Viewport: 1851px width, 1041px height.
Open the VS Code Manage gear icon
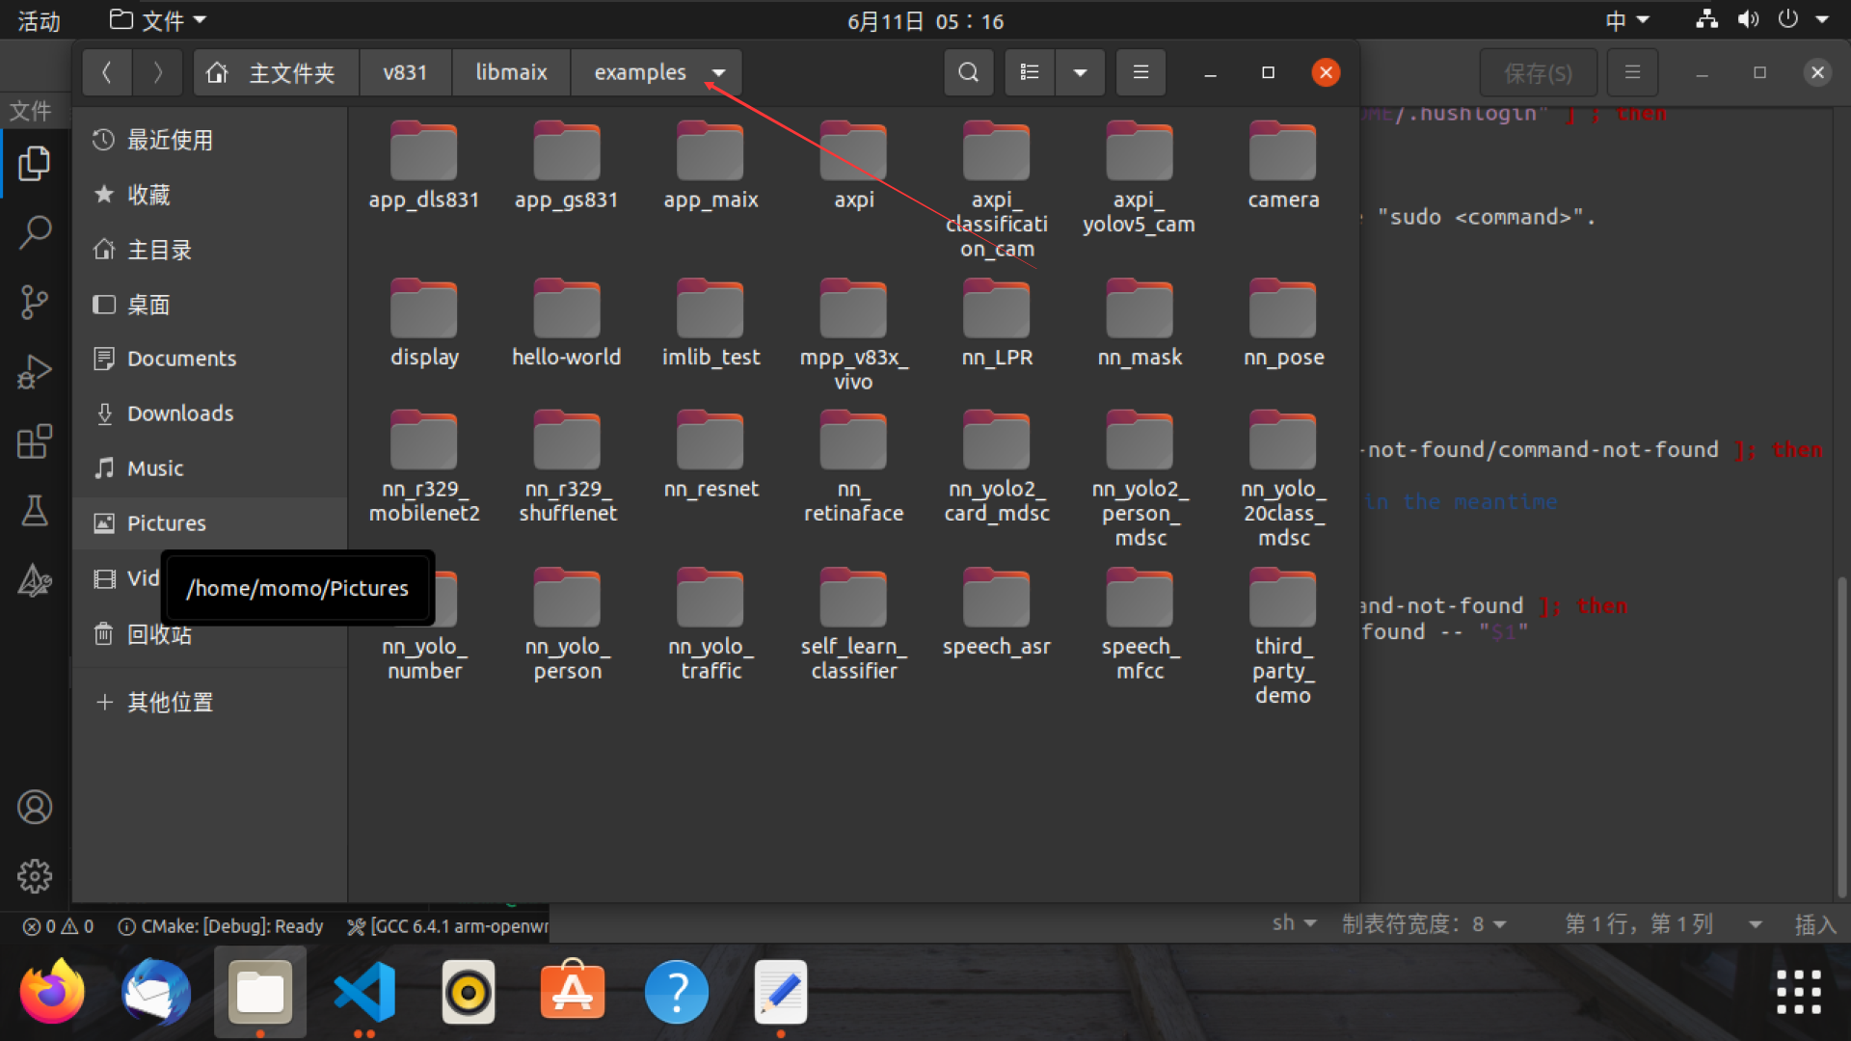pyautogui.click(x=35, y=876)
